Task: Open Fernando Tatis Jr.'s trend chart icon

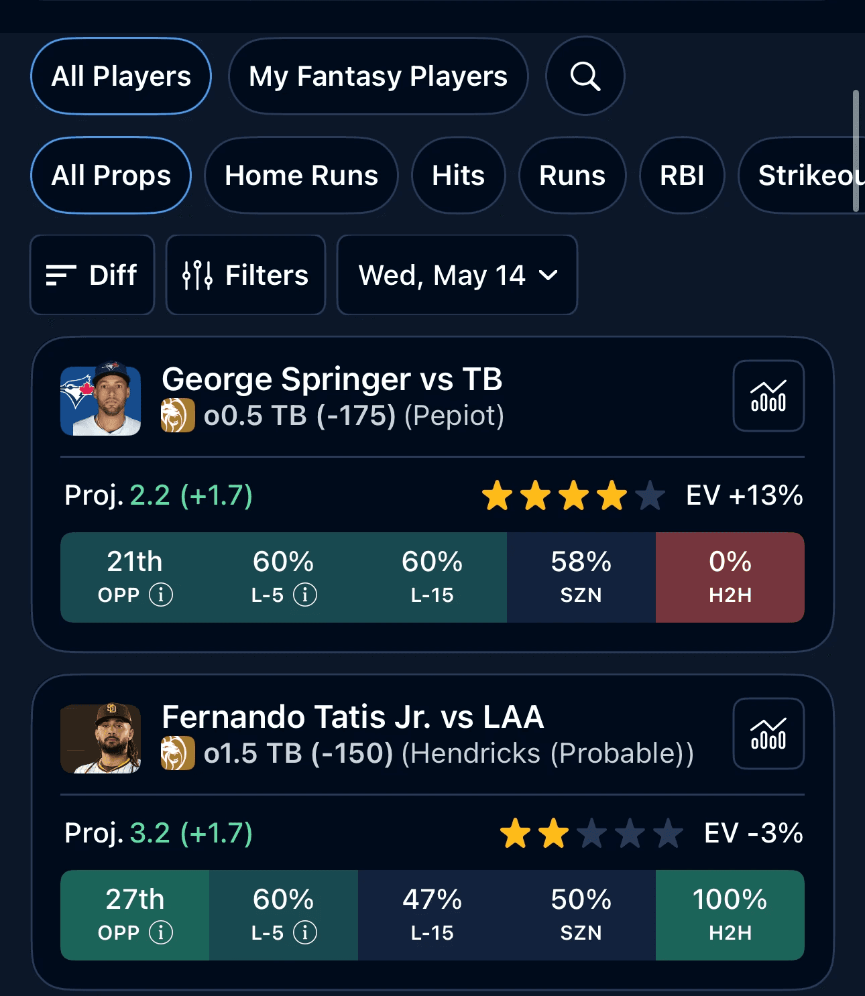Action: 768,733
